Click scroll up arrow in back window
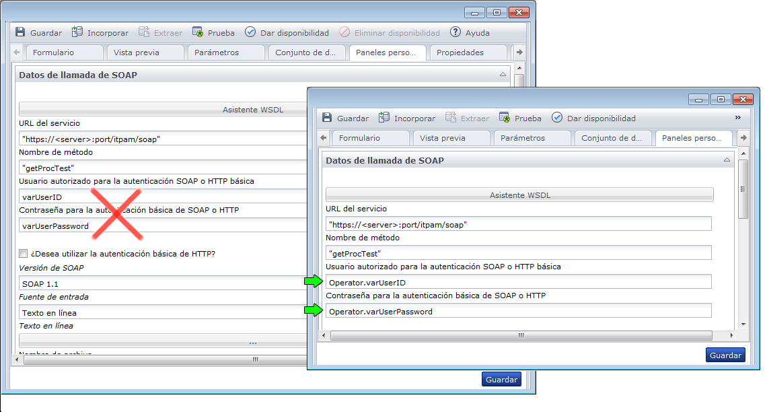 (519, 67)
